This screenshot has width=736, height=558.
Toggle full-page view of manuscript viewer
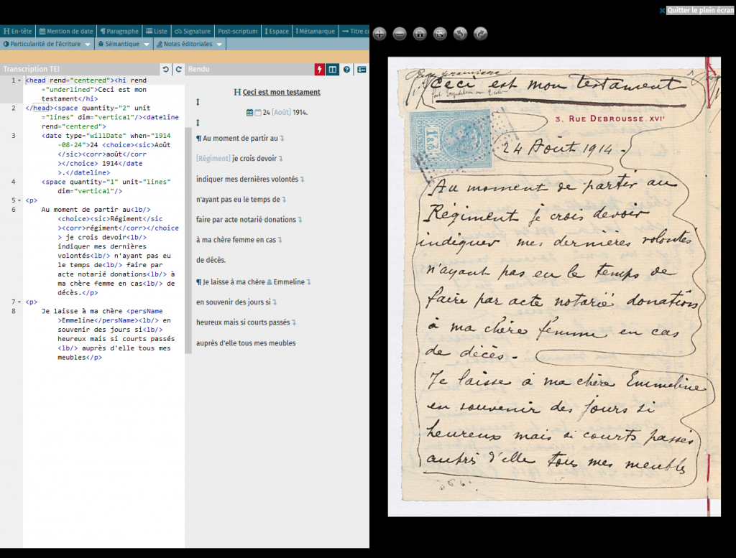(x=440, y=34)
